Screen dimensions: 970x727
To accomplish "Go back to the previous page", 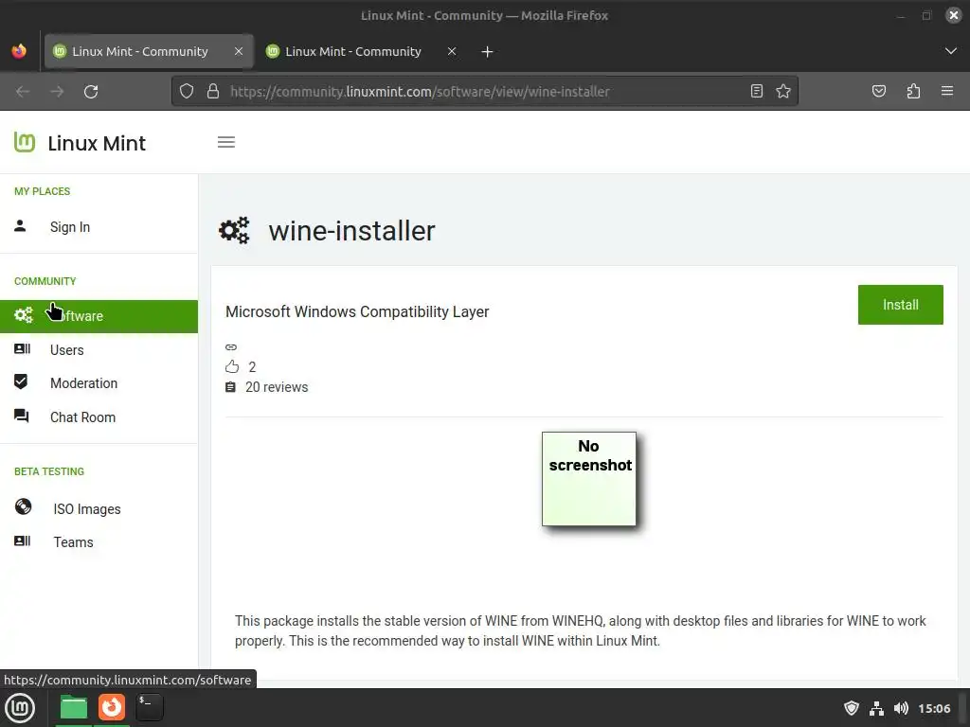I will pyautogui.click(x=23, y=92).
